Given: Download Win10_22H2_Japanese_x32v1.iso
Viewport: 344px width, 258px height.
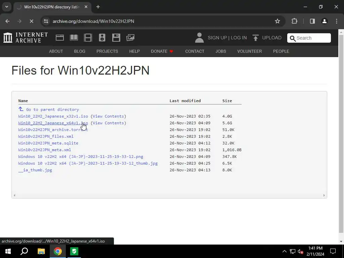Looking at the screenshot, I should coord(53,116).
